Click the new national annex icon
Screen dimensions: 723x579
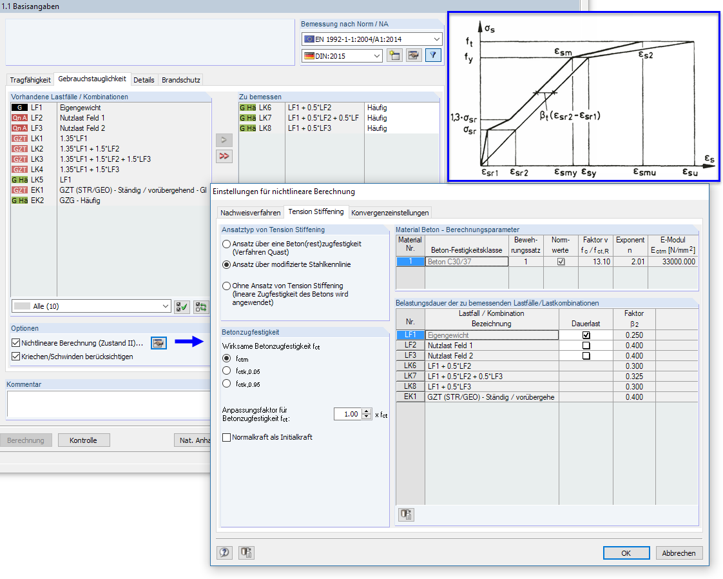(x=395, y=55)
